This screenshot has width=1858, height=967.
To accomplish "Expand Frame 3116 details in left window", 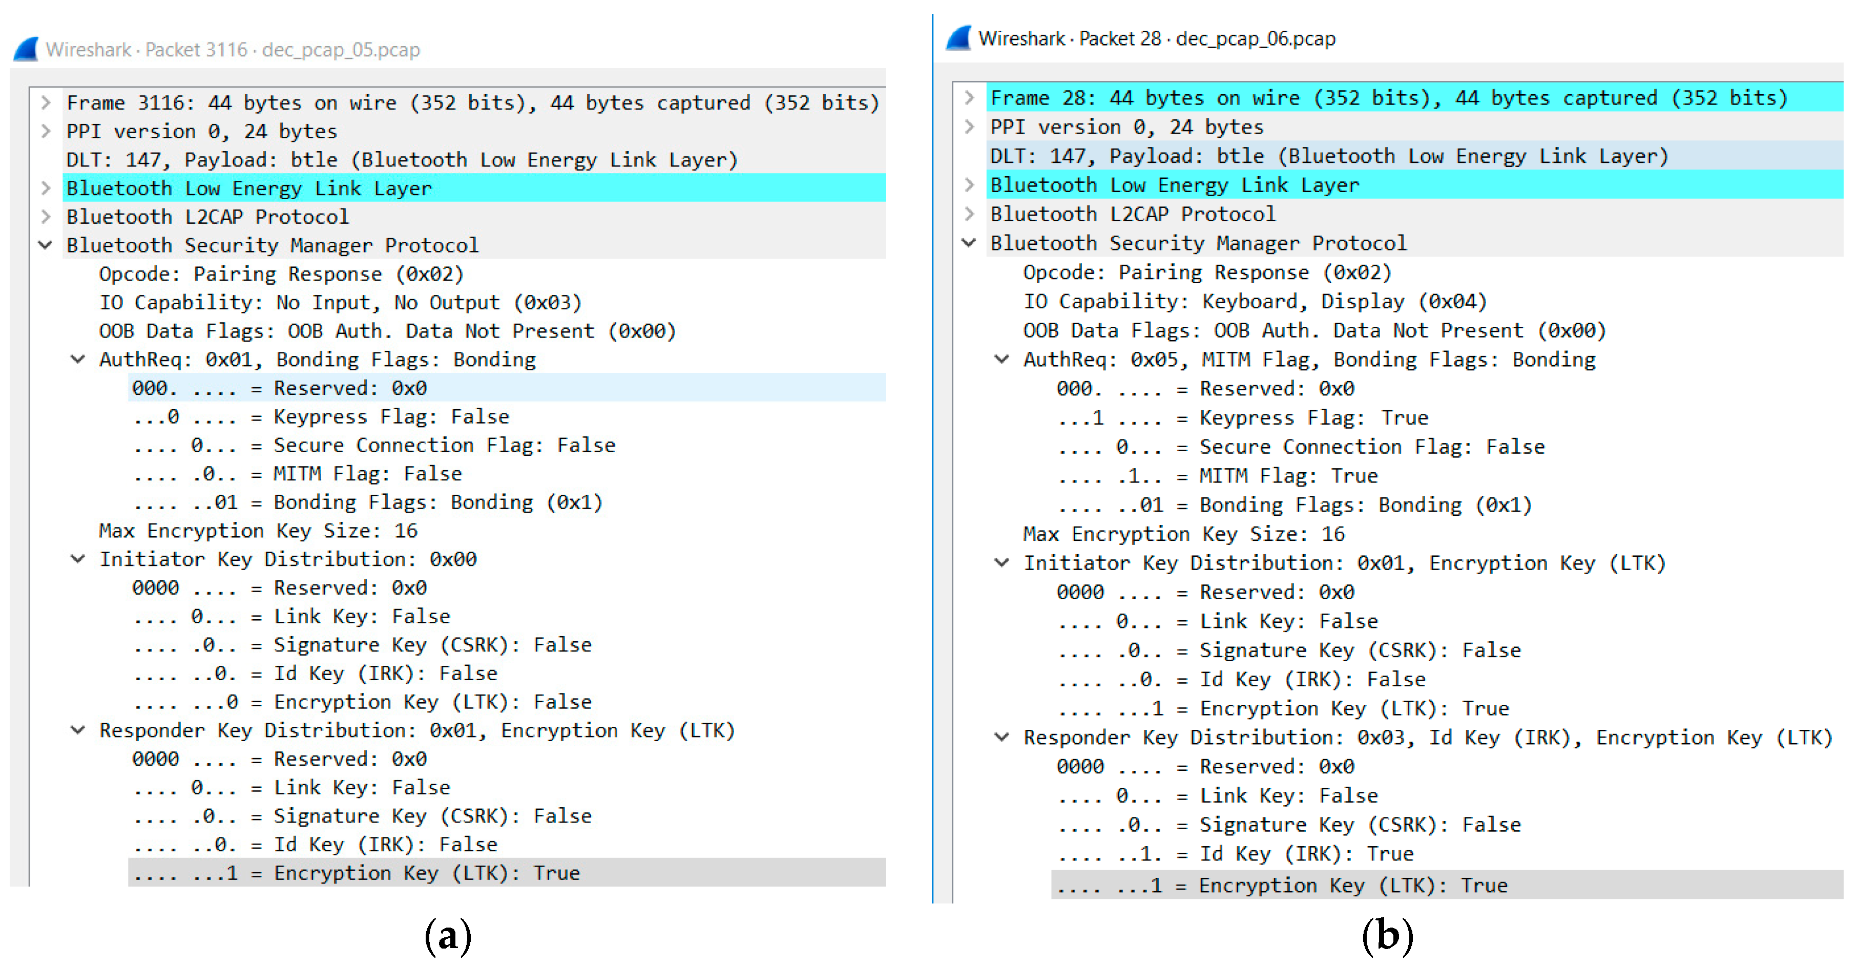I will (x=46, y=102).
